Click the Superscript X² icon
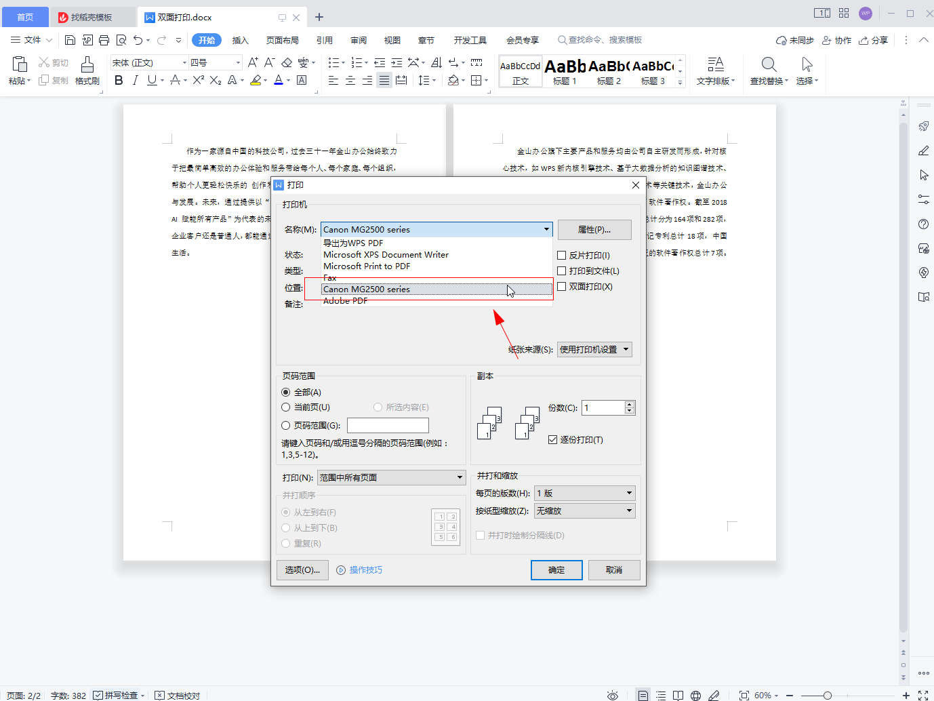 [198, 80]
